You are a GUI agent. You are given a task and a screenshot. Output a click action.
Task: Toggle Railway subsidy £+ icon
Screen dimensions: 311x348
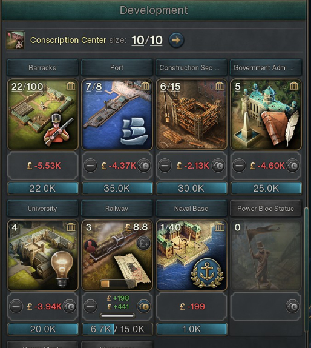pyautogui.click(x=144, y=244)
